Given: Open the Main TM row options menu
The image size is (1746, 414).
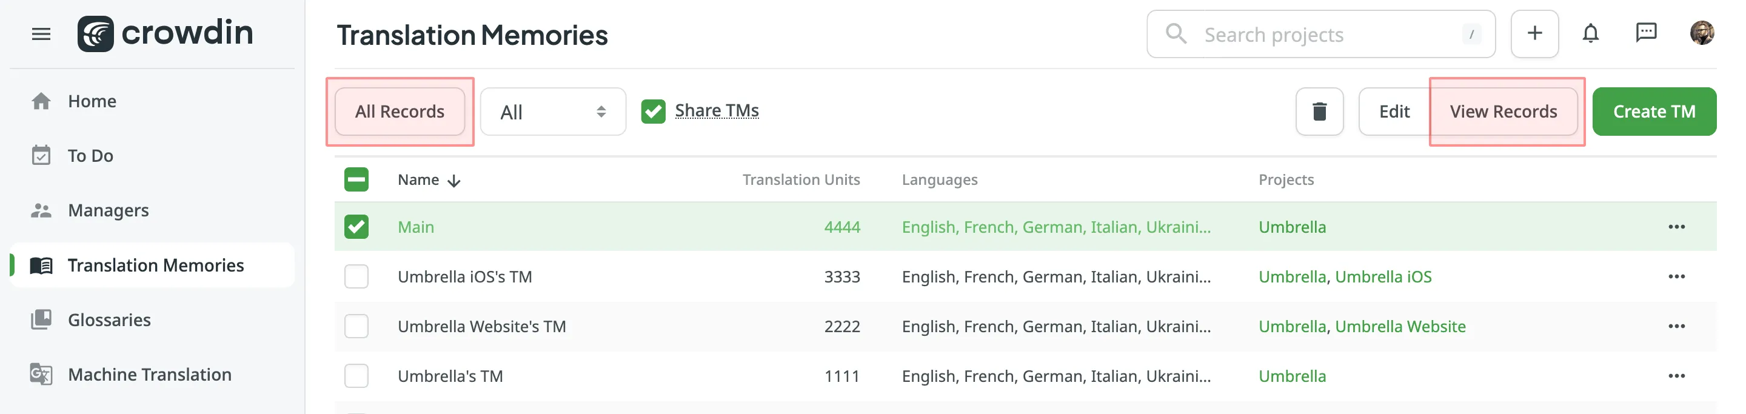Looking at the screenshot, I should click(1677, 226).
